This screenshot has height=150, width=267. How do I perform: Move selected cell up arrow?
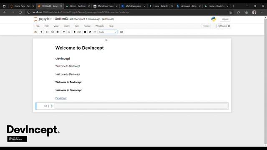(64, 32)
